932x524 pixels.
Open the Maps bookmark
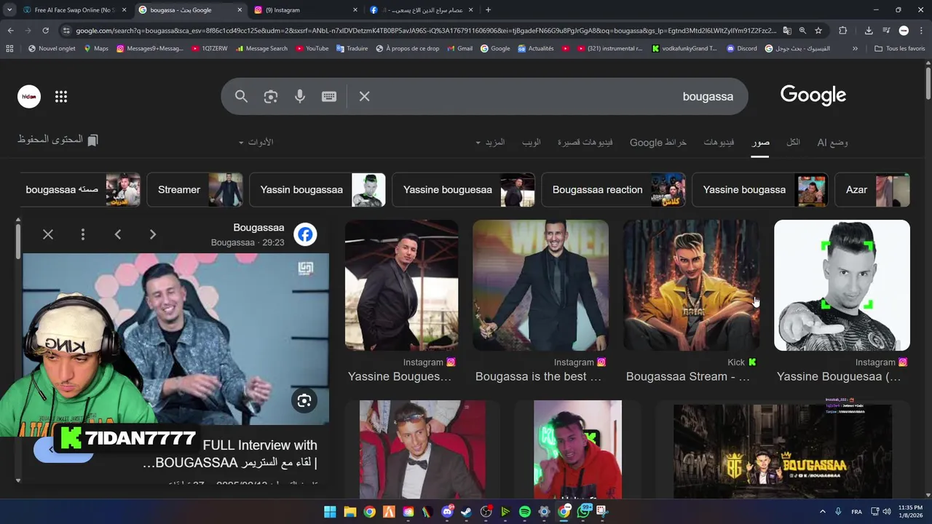[x=95, y=49]
